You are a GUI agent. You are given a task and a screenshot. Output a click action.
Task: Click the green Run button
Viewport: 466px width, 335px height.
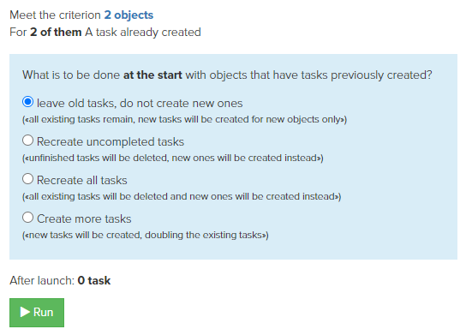tap(37, 313)
